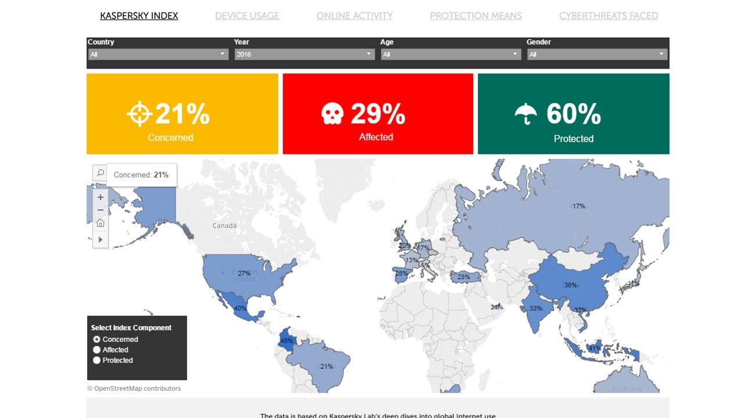
Task: Reset the map view with the home icon
Action: (100, 224)
